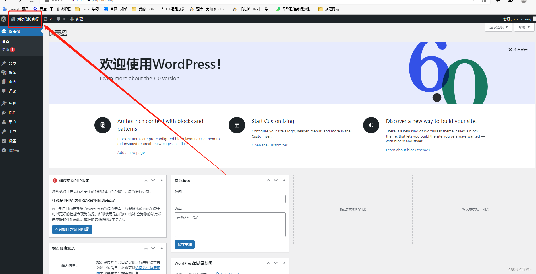
Task: Click 查阅如何更新PHP button
Action: [72, 229]
